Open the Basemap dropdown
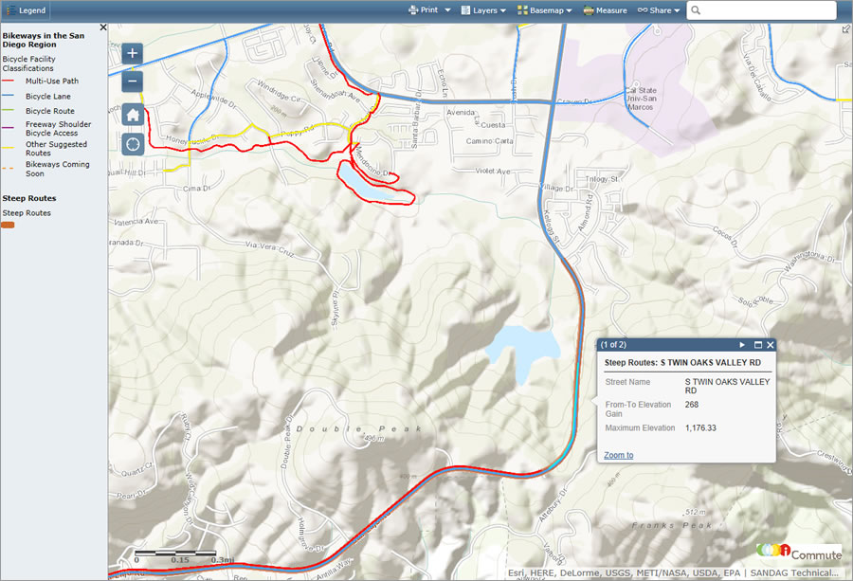Viewport: 853px width, 581px height. 545,9
